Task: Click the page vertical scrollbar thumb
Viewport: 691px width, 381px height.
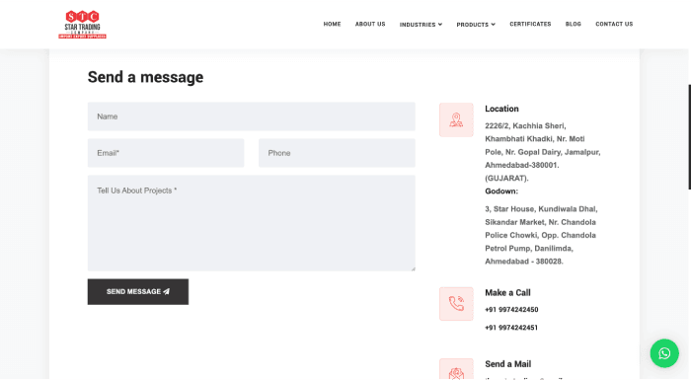Action: [x=689, y=137]
